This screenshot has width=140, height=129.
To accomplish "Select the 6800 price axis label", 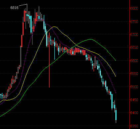I will tap(134, 8).
